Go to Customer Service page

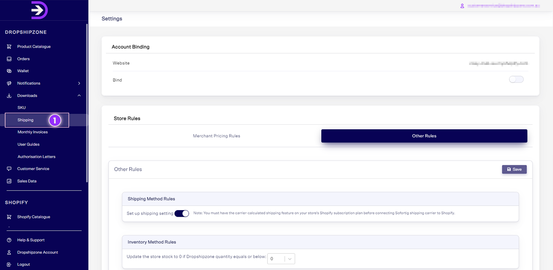click(33, 169)
